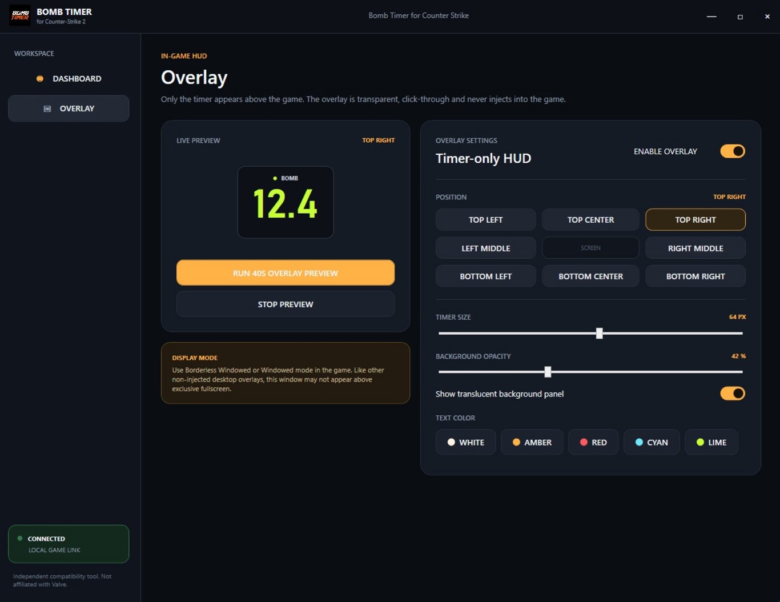Select the Right Middle position
The width and height of the screenshot is (780, 602).
point(695,248)
